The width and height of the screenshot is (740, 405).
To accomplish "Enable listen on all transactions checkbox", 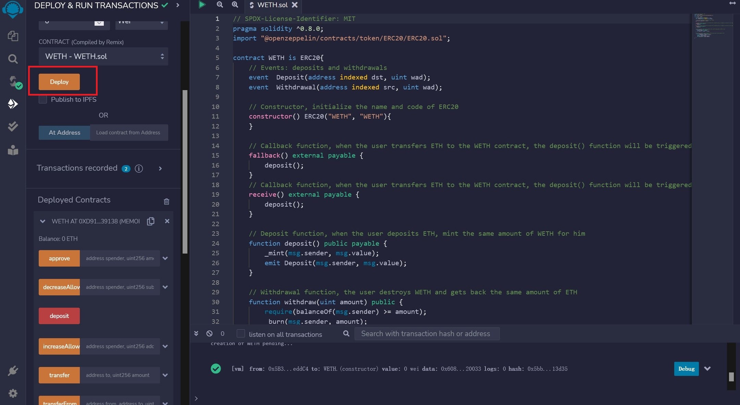I will tap(241, 334).
